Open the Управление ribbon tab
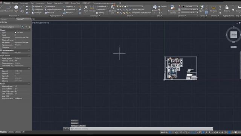241x136 pixels. tap(40, 3)
